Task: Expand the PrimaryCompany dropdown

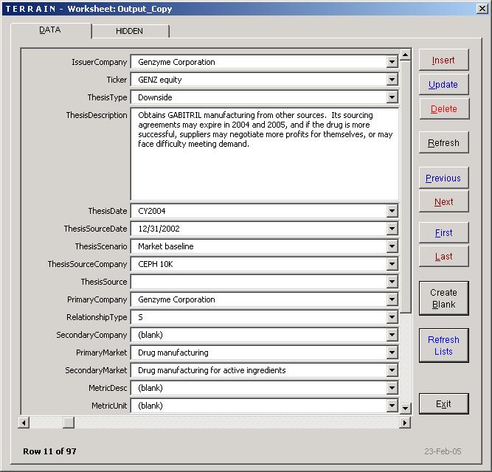Action: pyautogui.click(x=392, y=299)
